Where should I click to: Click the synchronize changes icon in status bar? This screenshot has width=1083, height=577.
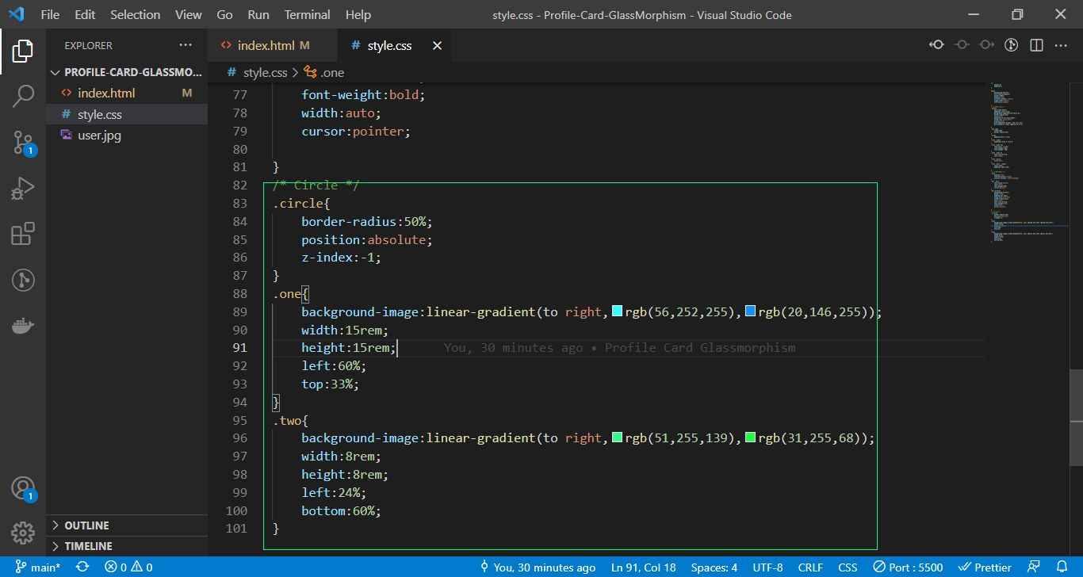tap(82, 567)
